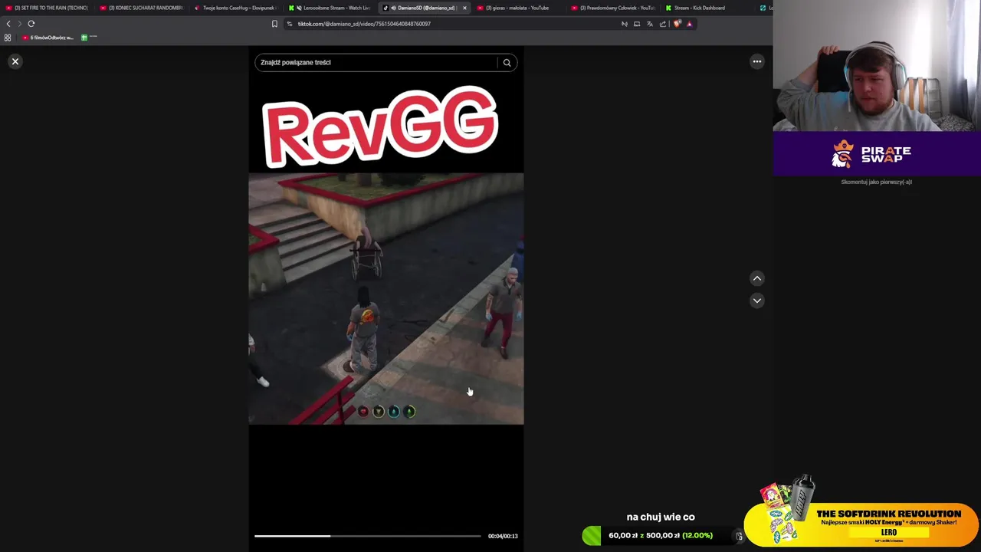Bookmark this page icon
Image resolution: width=981 pixels, height=552 pixels.
274,24
